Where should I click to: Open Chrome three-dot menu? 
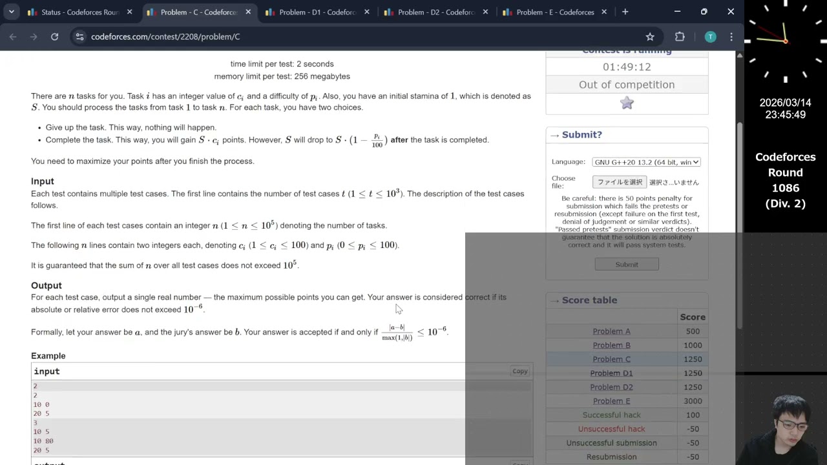[731, 37]
